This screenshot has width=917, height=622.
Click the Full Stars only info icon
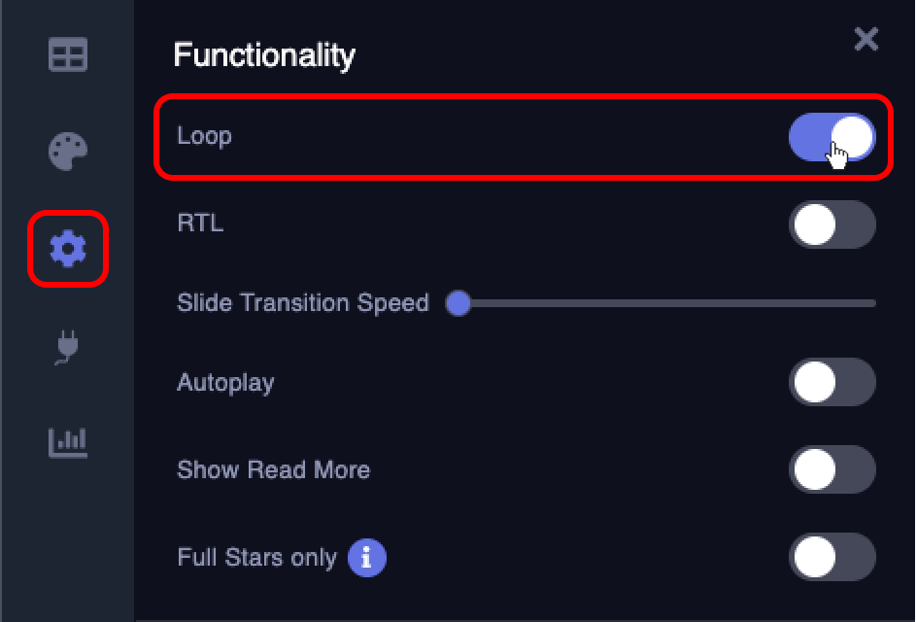(x=366, y=558)
